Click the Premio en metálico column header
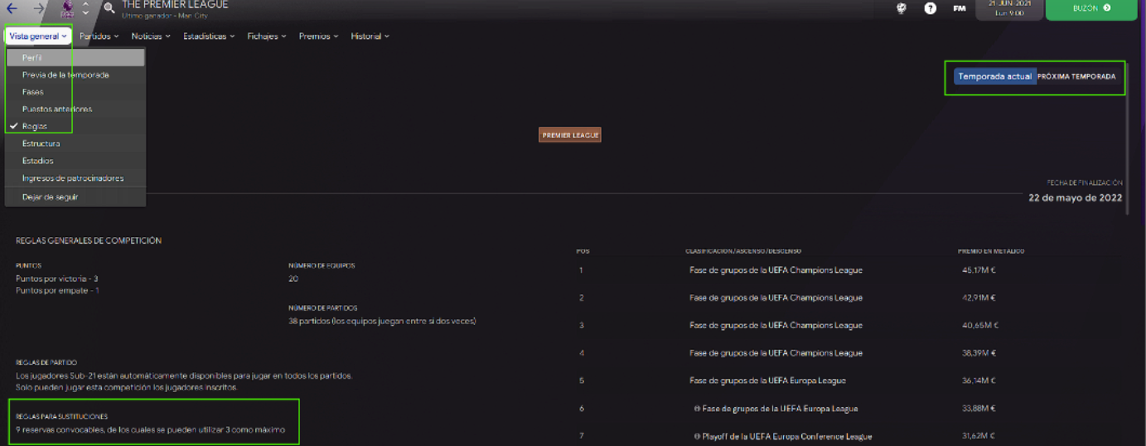 point(991,251)
